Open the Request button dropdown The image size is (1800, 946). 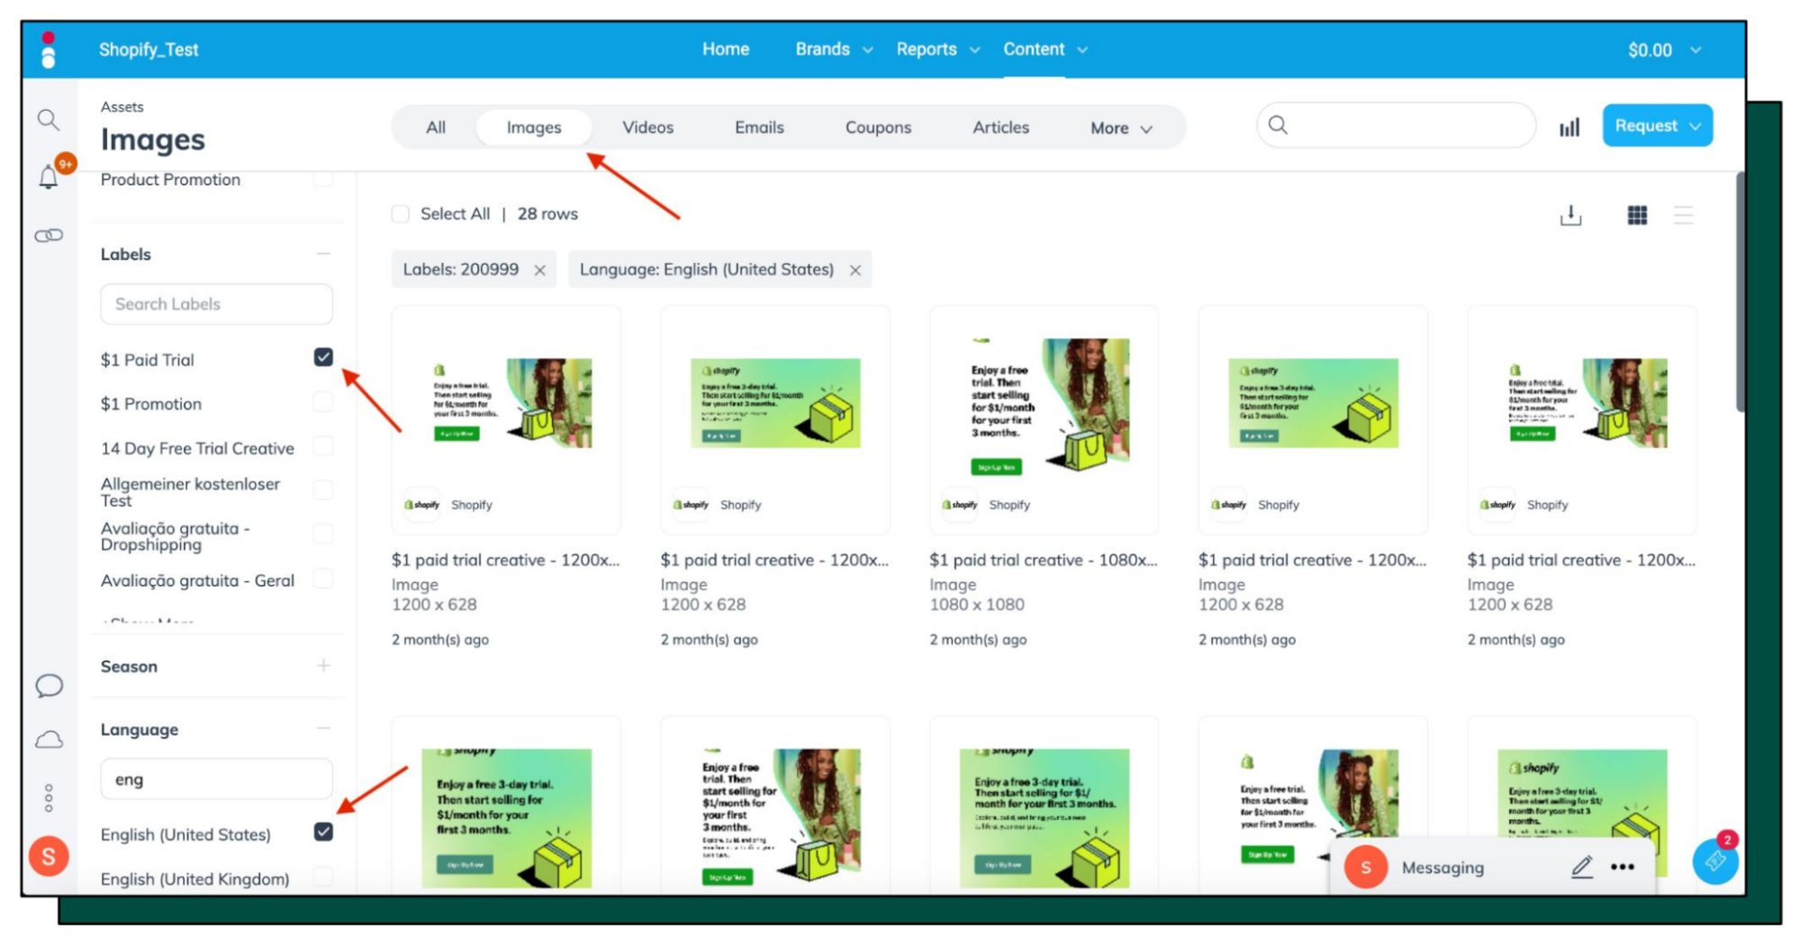click(x=1657, y=126)
